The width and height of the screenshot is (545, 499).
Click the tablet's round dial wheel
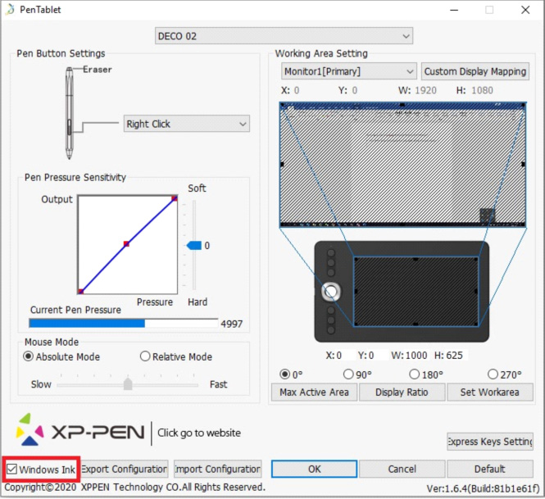point(332,291)
